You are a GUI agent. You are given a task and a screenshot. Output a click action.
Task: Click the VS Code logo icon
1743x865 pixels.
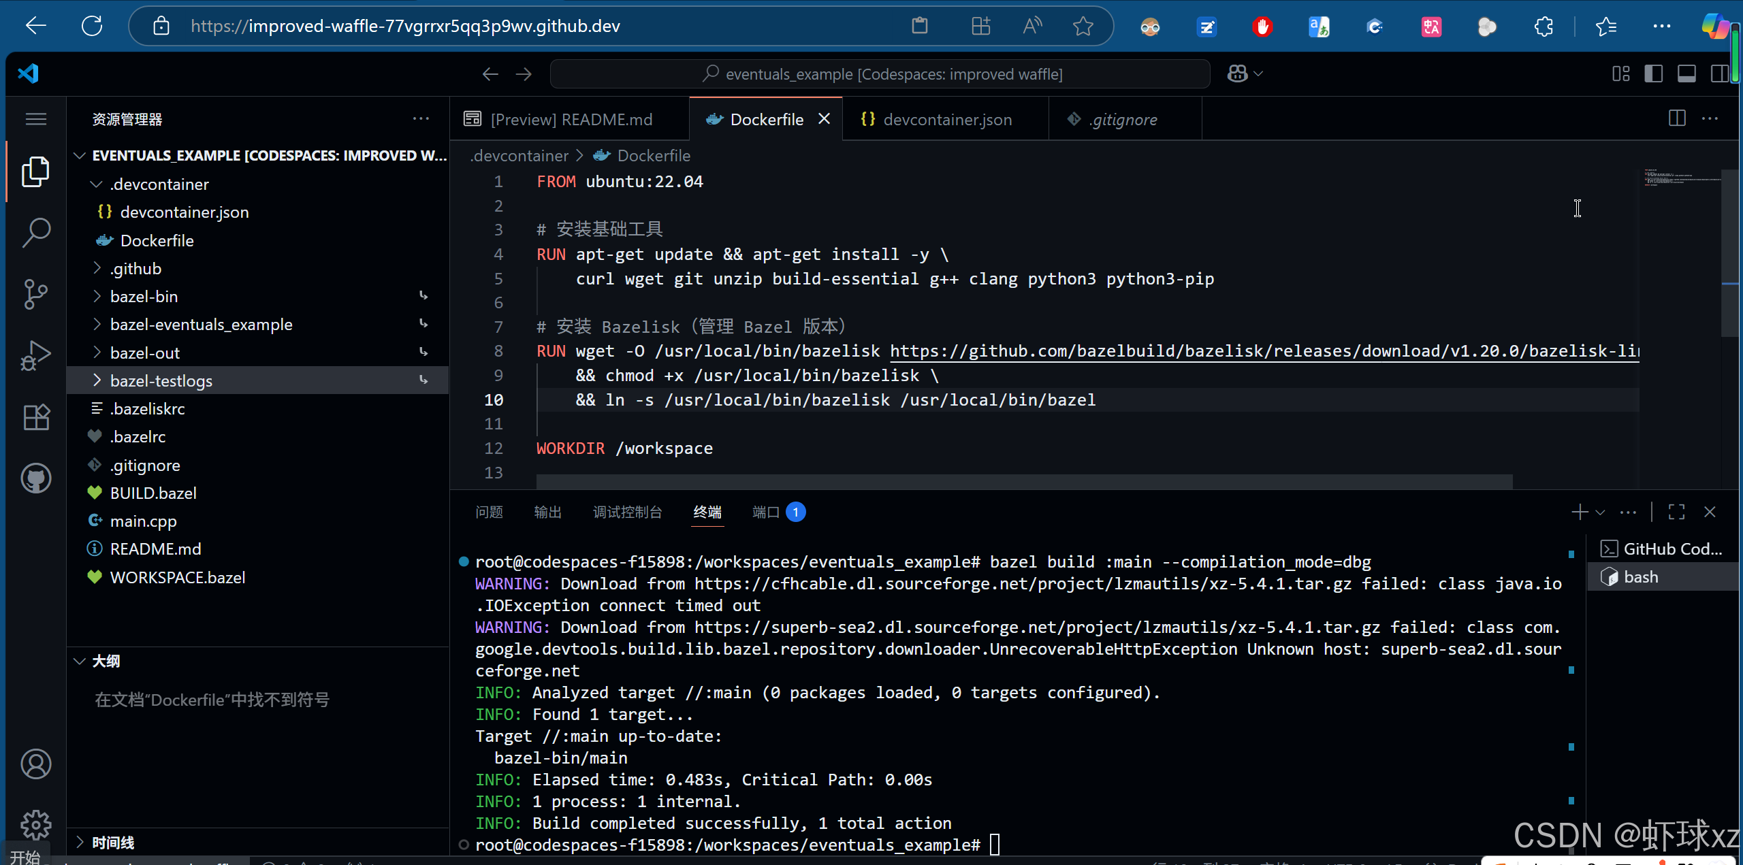coord(29,74)
